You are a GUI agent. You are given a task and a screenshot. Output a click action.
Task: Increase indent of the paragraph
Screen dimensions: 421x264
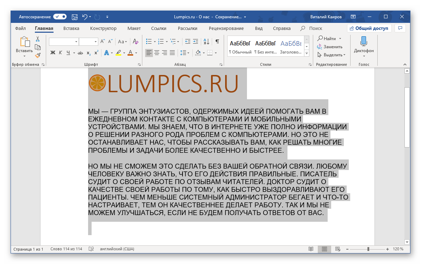point(196,42)
